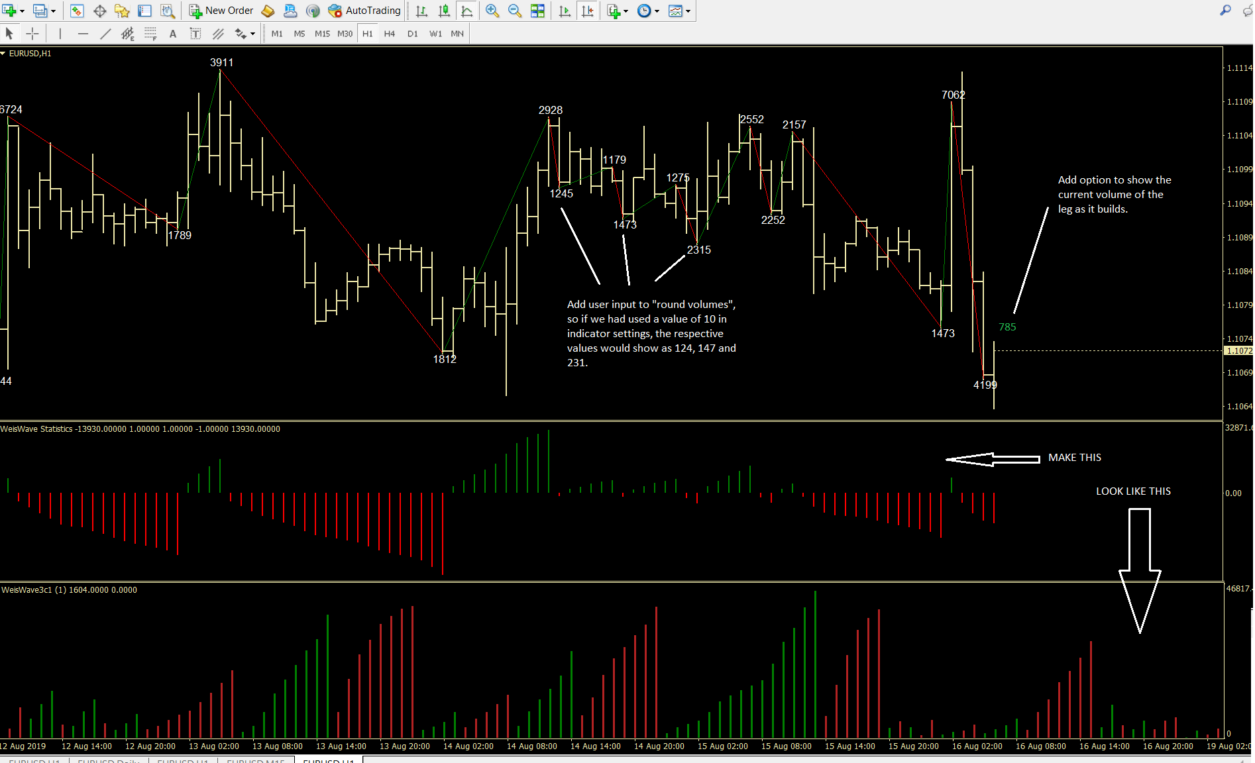Image resolution: width=1255 pixels, height=763 pixels.
Task: Launch MetaEditor yellow book icon
Action: [x=268, y=11]
